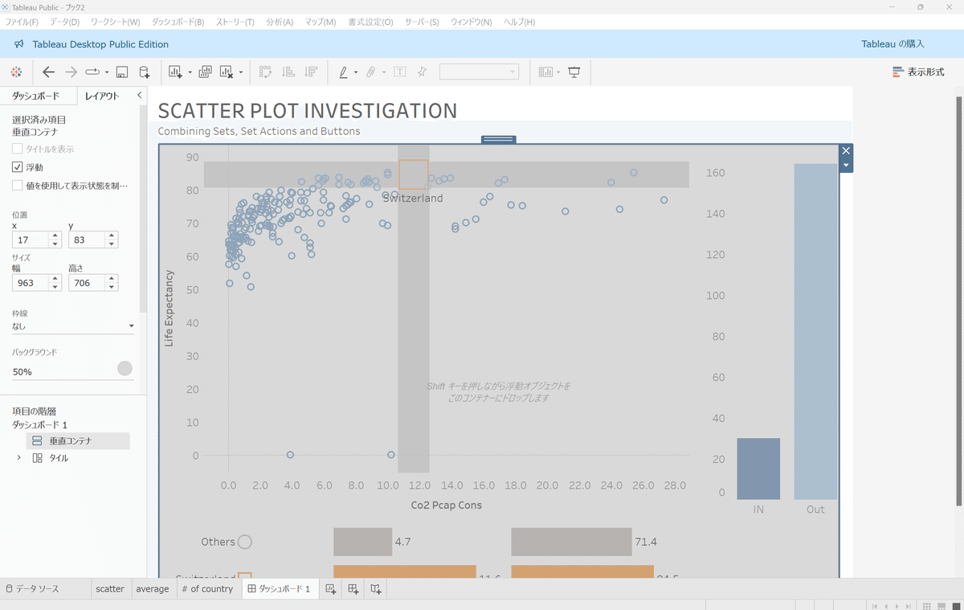Viewport: 964px width, 610px height.
Task: Click the swap rows and columns icon
Action: [266, 72]
